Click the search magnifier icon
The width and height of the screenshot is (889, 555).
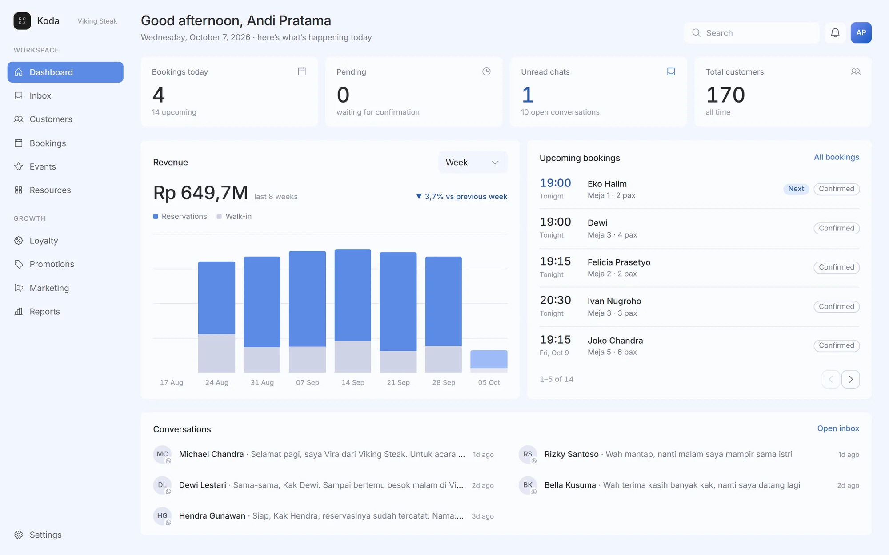click(697, 33)
